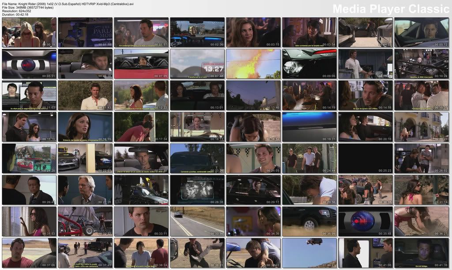Pick the thumbnail stamped 00:29:17
452x270 pixels.
pyautogui.click(x=253, y=190)
